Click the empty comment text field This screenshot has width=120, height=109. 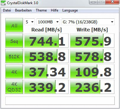click(60, 101)
